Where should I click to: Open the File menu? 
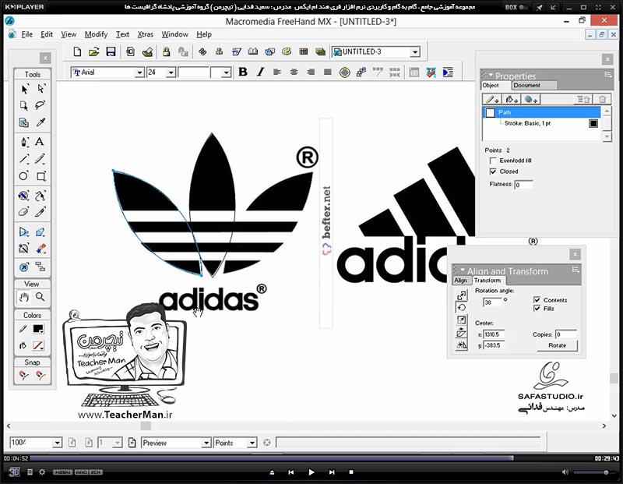pos(27,34)
